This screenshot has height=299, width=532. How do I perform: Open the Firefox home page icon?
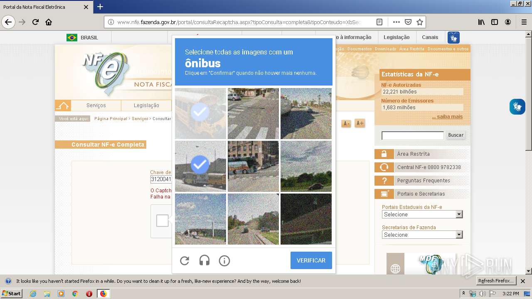click(49, 22)
